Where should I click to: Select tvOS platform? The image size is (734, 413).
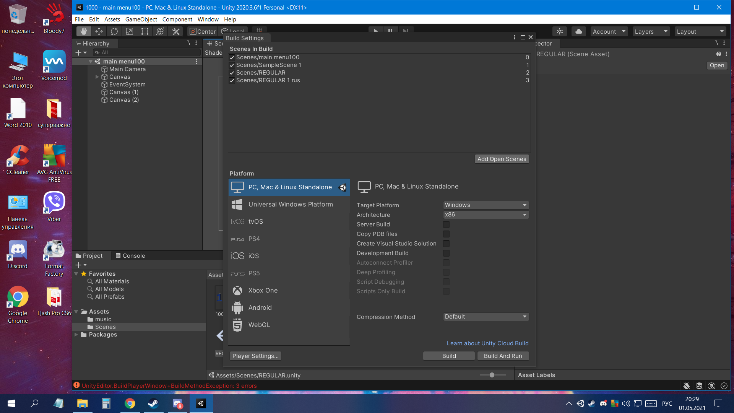coord(289,221)
